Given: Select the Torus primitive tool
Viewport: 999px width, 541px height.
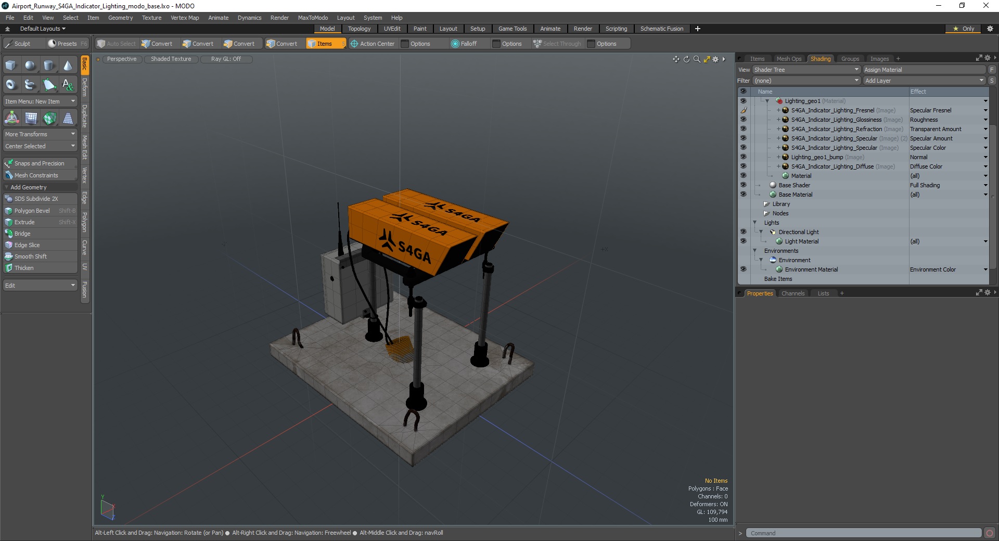Looking at the screenshot, I should click(11, 84).
